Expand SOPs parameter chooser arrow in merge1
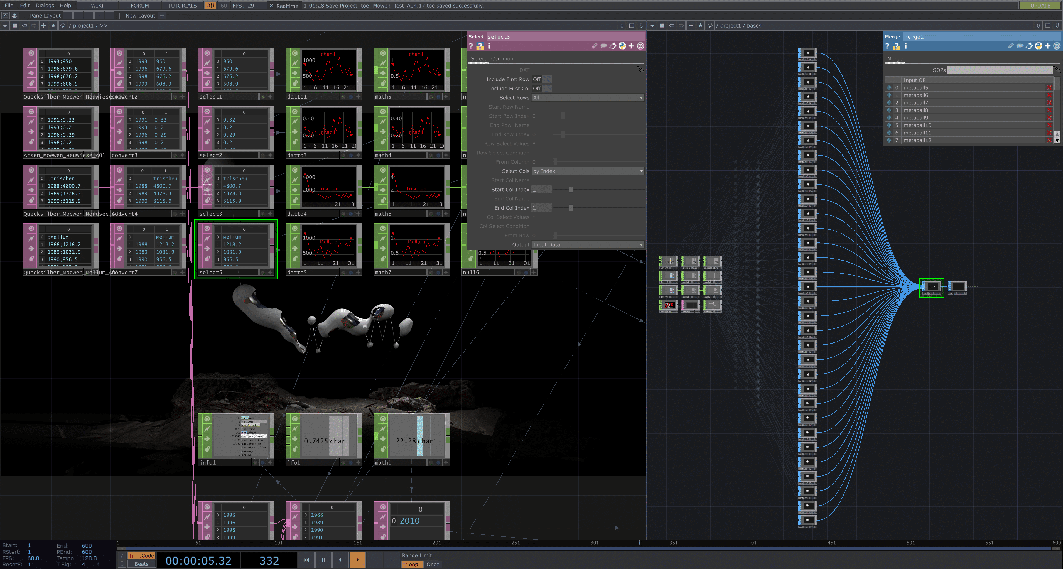The width and height of the screenshot is (1063, 569). (x=1056, y=69)
